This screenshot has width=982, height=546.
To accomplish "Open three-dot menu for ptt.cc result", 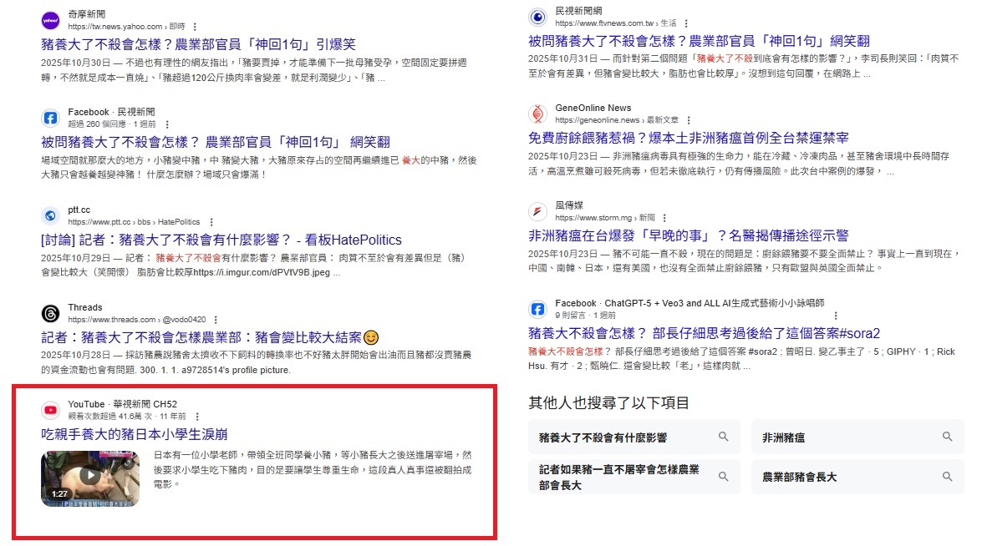I will pyautogui.click(x=211, y=222).
